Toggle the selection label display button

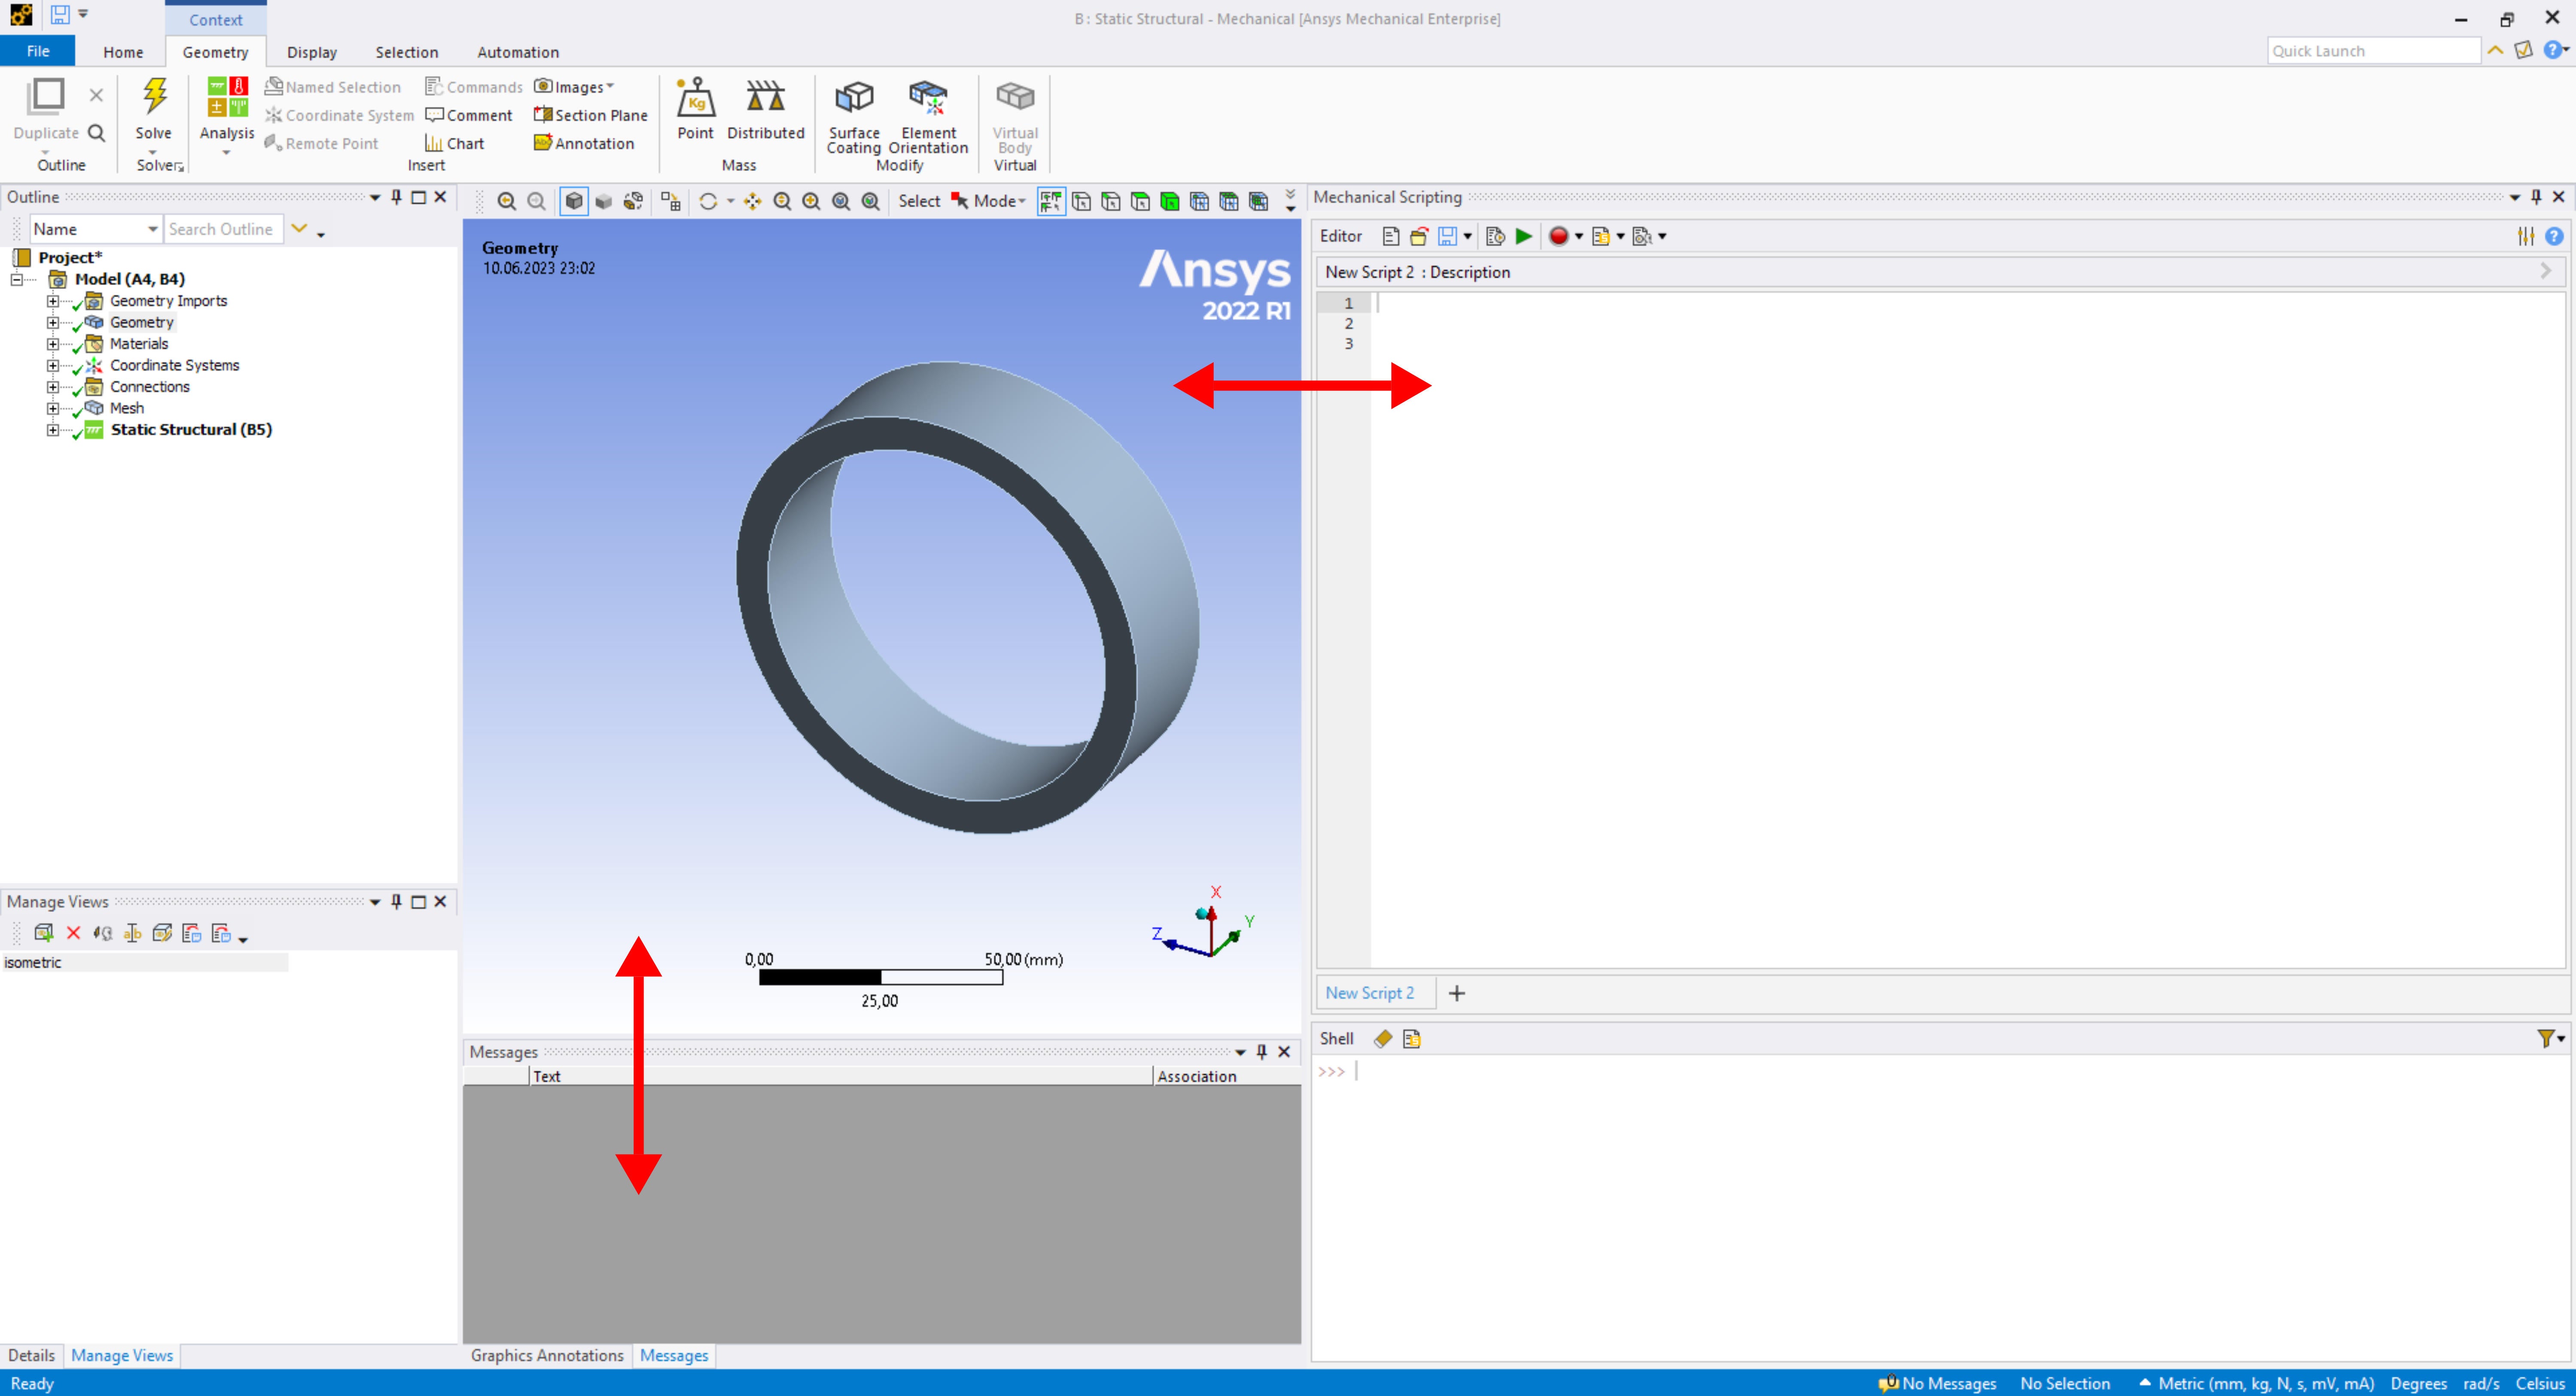pos(1051,201)
